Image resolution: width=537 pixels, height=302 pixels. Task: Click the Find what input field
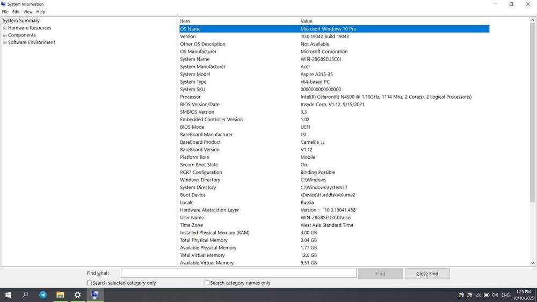pos(239,273)
